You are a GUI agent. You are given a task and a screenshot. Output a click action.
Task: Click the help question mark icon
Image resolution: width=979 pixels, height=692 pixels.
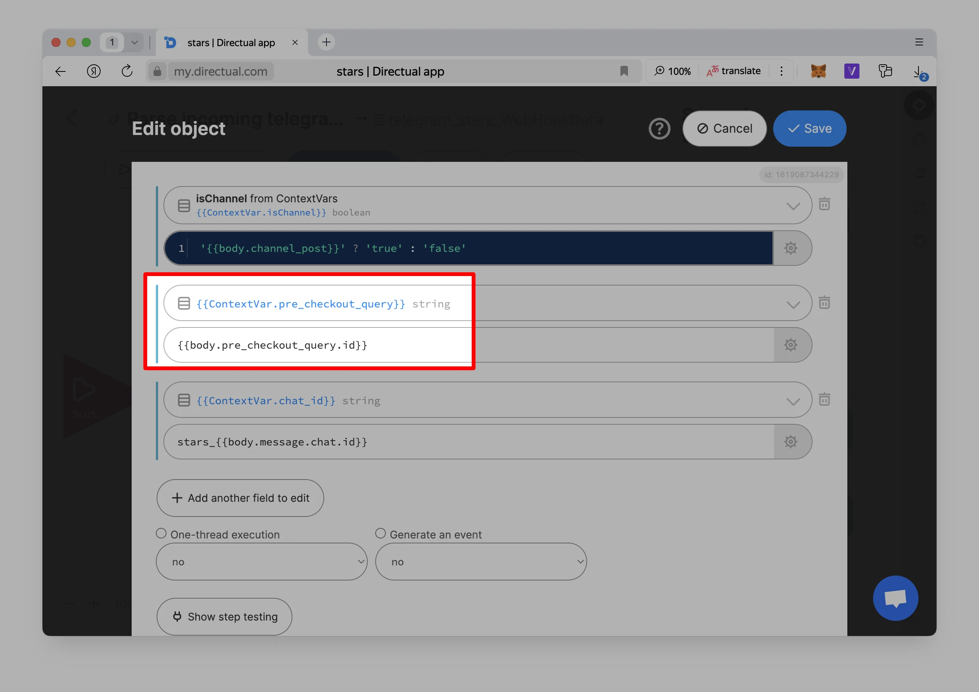[x=659, y=129]
